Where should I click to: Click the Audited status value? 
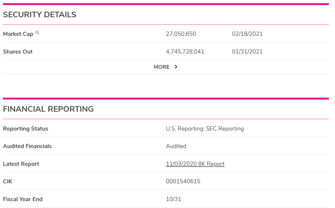(x=176, y=146)
